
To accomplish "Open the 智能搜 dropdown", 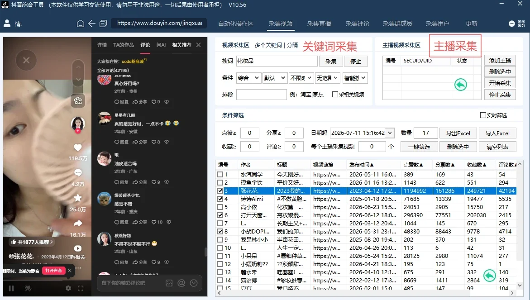I will pyautogui.click(x=355, y=78).
